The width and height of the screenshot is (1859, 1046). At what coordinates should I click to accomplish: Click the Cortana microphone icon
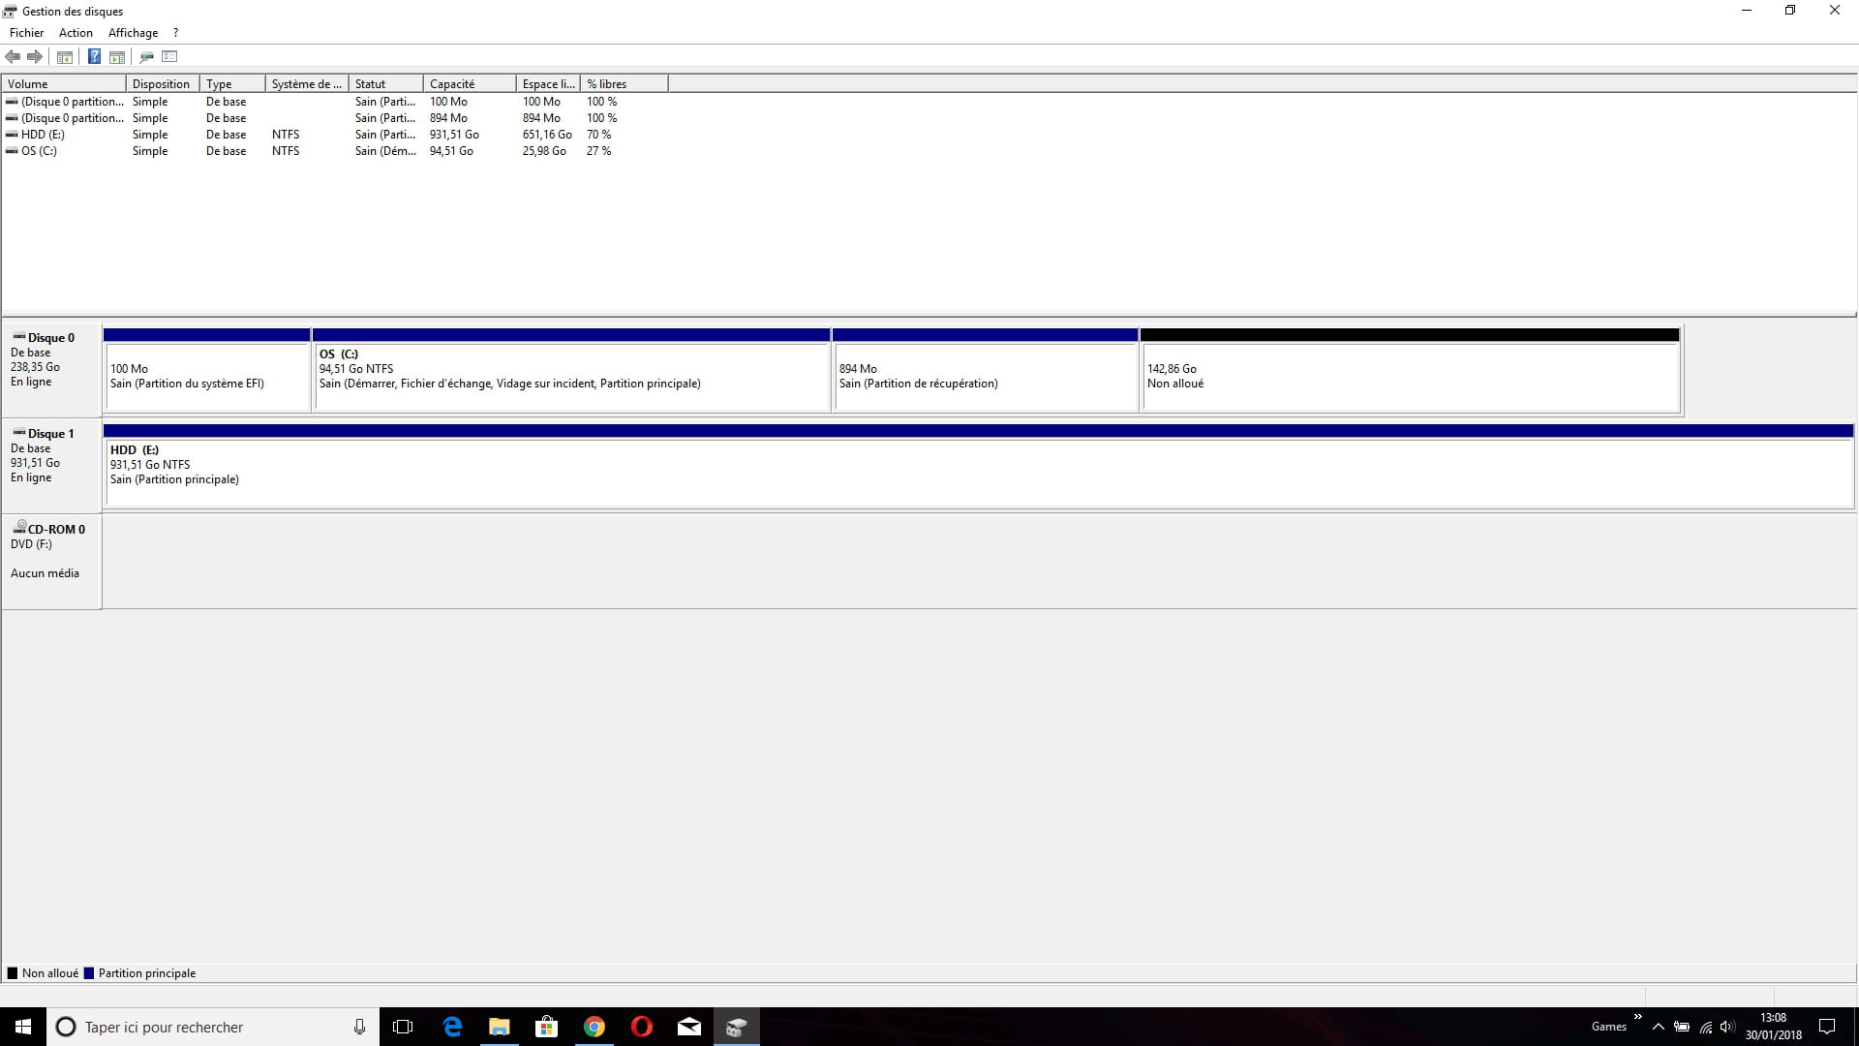coord(359,1027)
